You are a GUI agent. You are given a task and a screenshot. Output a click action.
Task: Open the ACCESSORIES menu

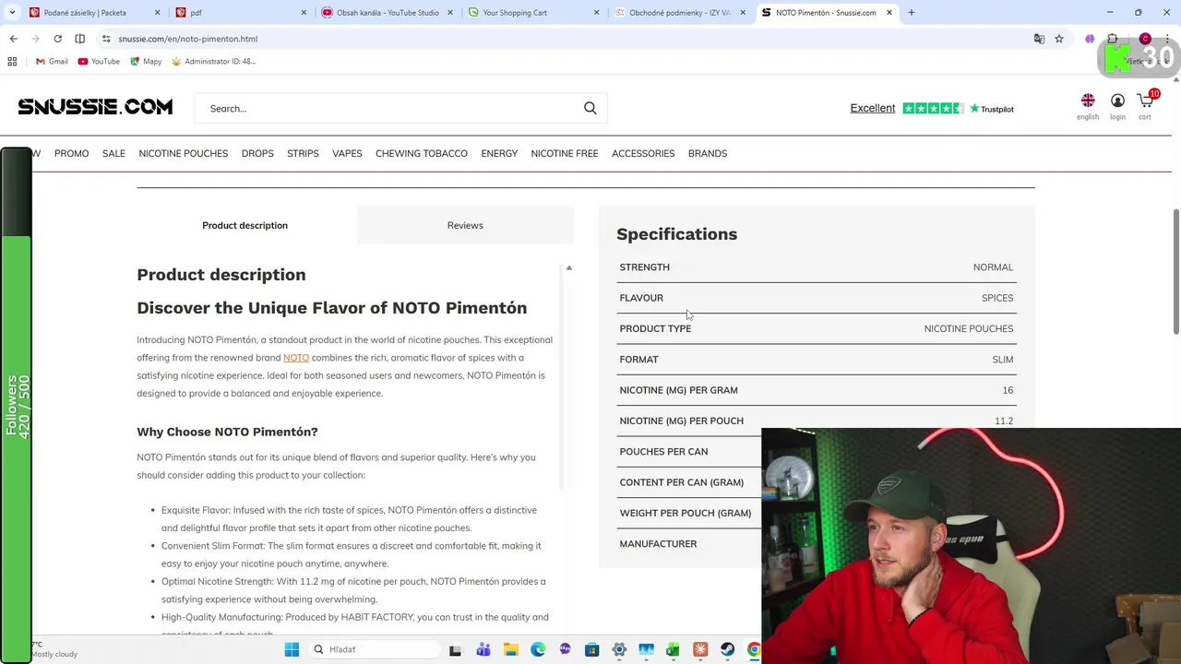tap(643, 153)
